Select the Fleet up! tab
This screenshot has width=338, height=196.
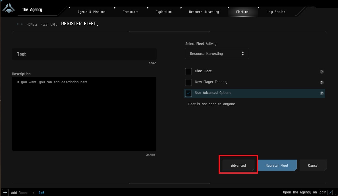click(242, 12)
